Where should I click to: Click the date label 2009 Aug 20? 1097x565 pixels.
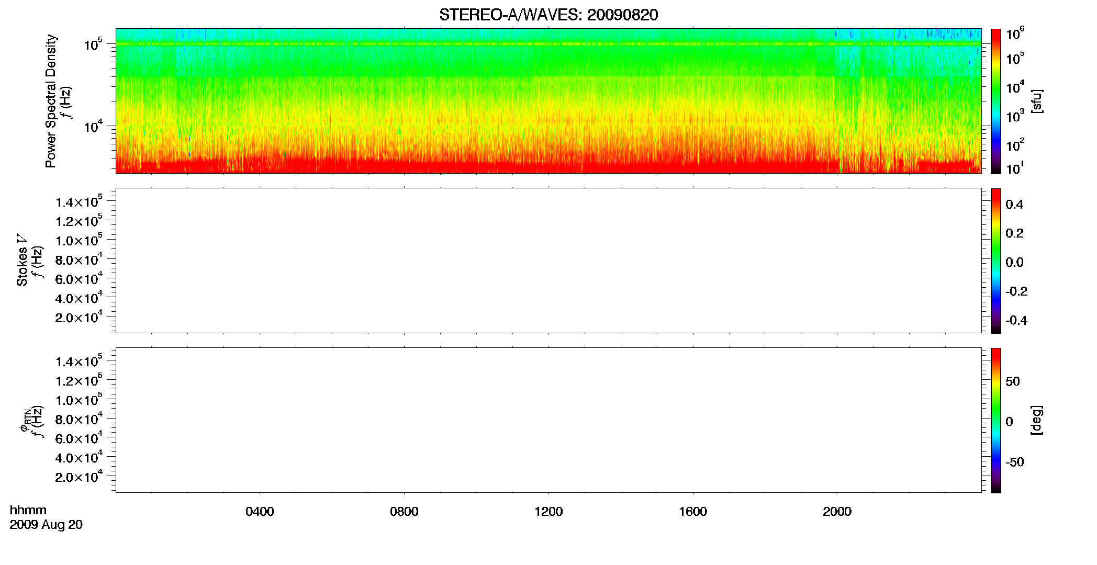point(46,525)
